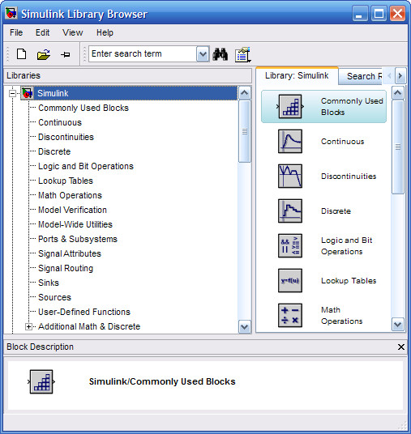
Task: Open the View menu
Action: click(x=73, y=32)
